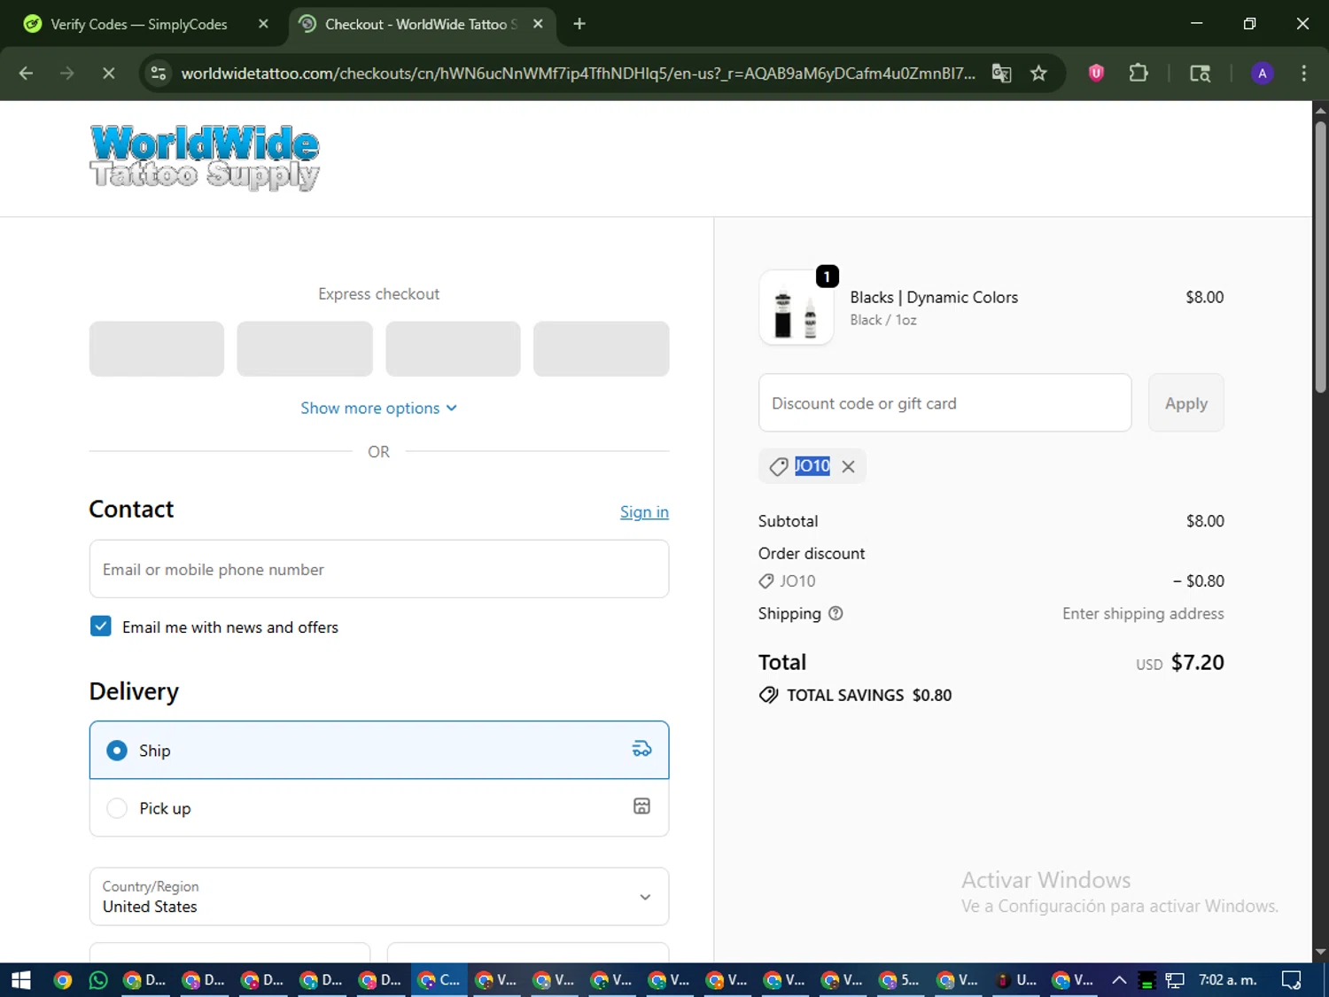Viewport: 1329px width, 997px height.
Task: Click the Sign in link
Action: [644, 512]
